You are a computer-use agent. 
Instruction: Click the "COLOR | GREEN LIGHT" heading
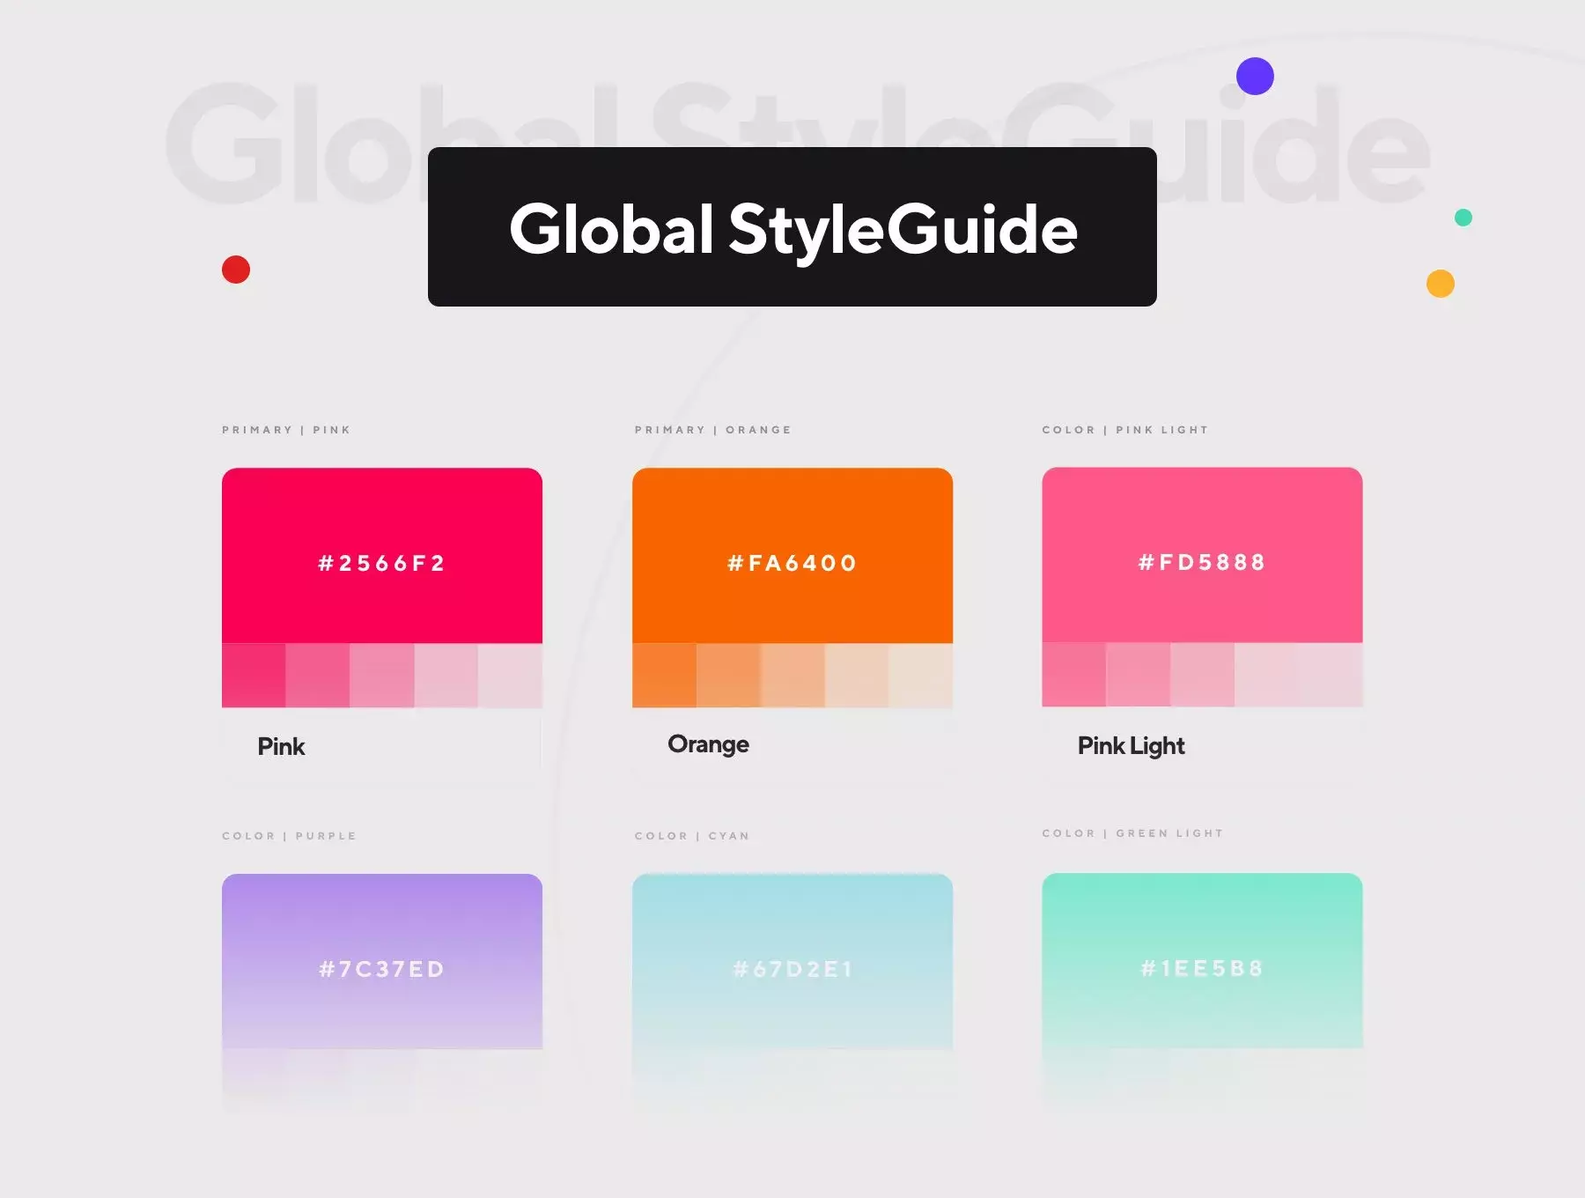coord(1132,833)
